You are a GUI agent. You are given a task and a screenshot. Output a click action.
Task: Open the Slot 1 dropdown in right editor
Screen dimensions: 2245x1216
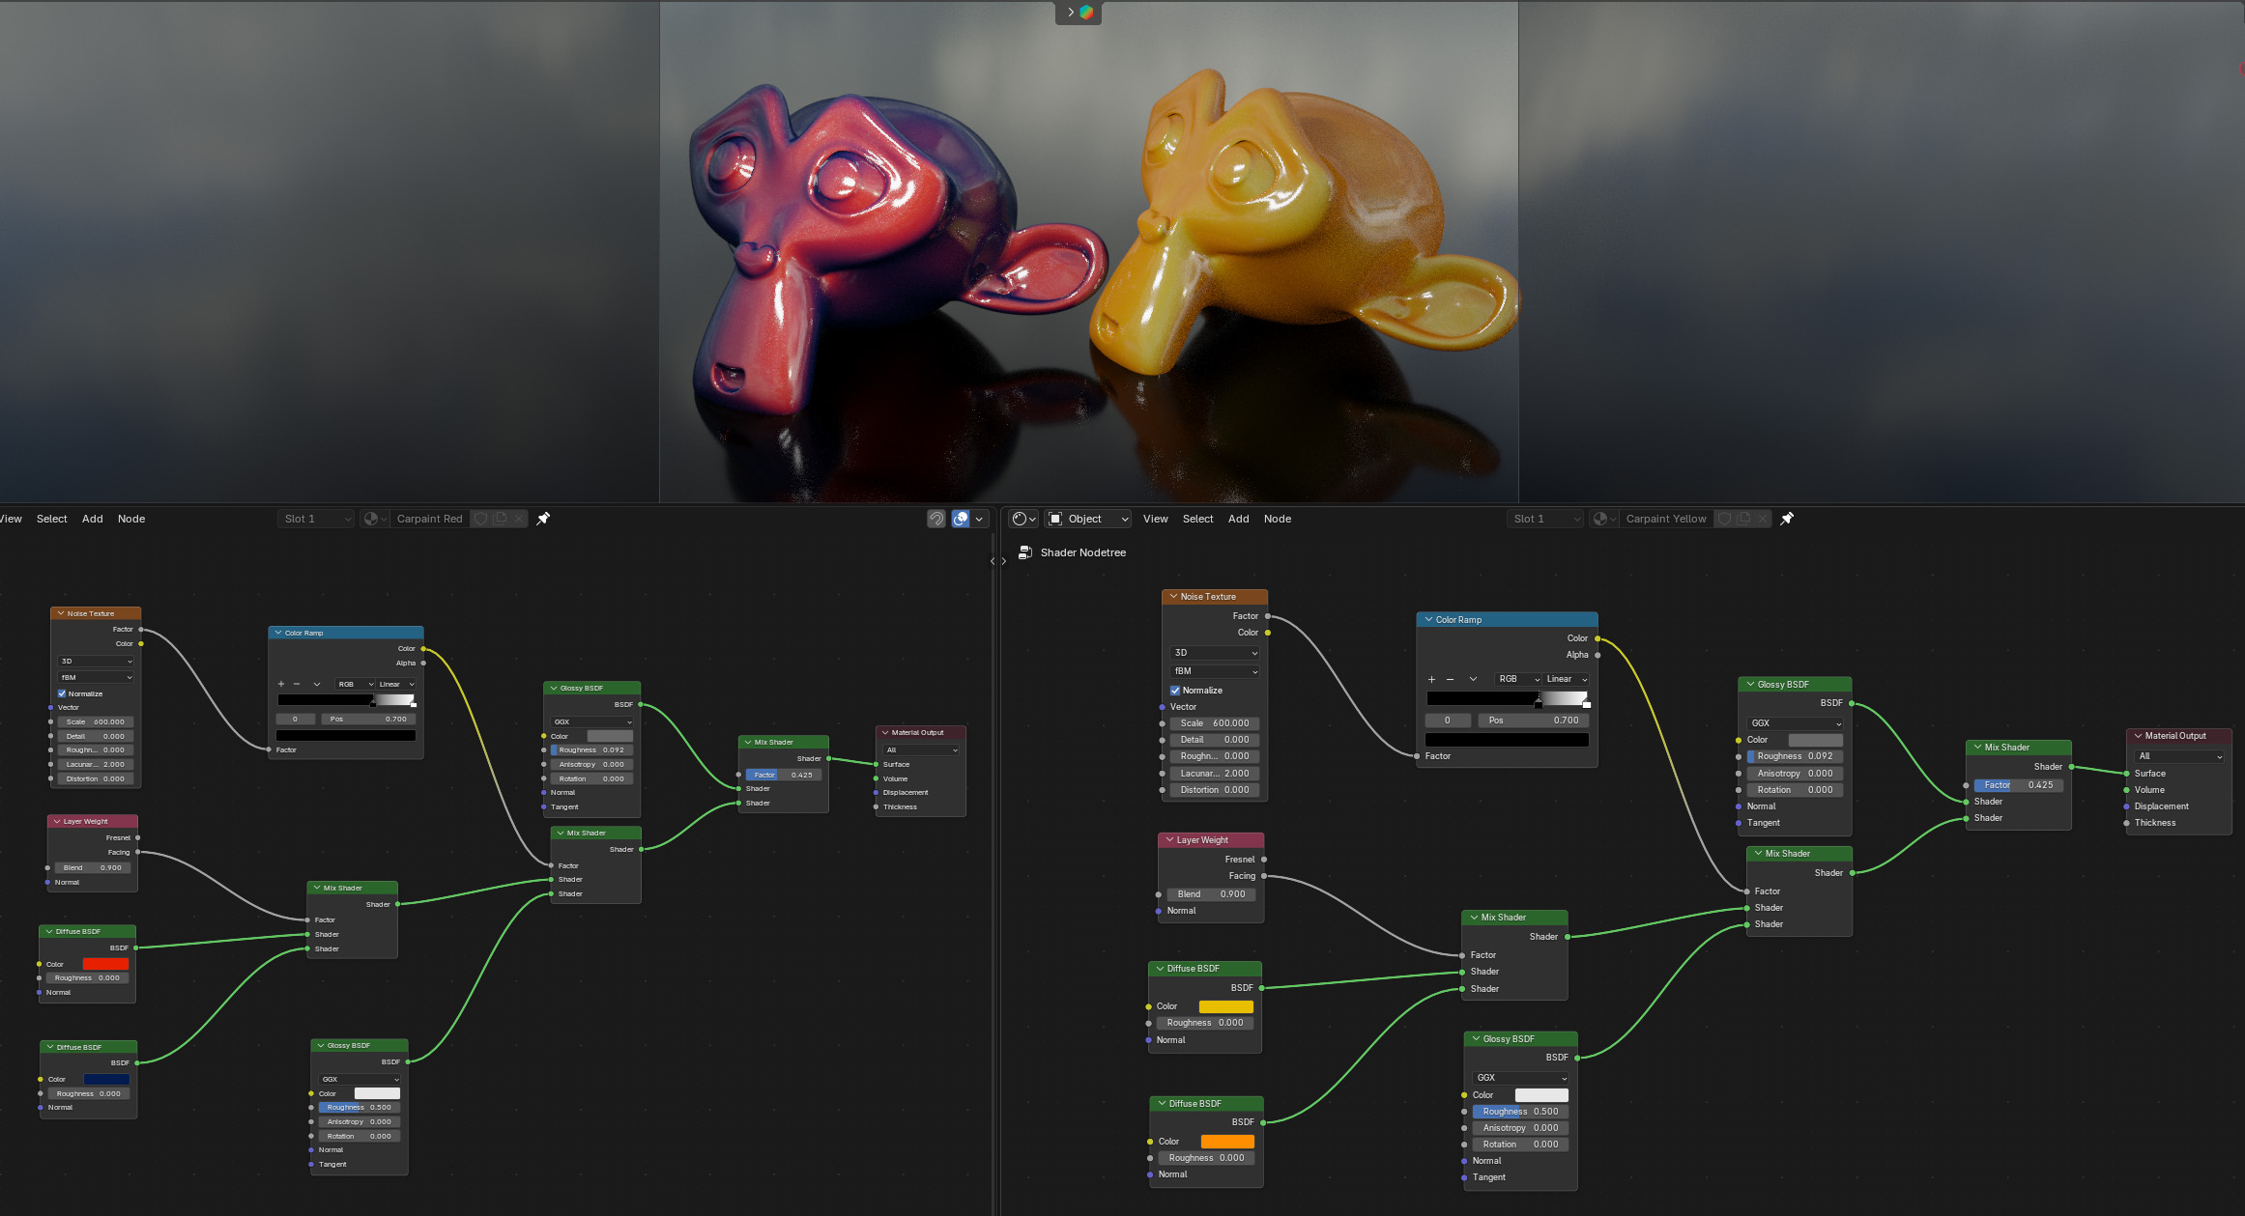point(1545,519)
